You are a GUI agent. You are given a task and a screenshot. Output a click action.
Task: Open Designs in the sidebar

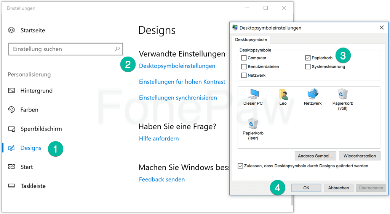[31, 148]
